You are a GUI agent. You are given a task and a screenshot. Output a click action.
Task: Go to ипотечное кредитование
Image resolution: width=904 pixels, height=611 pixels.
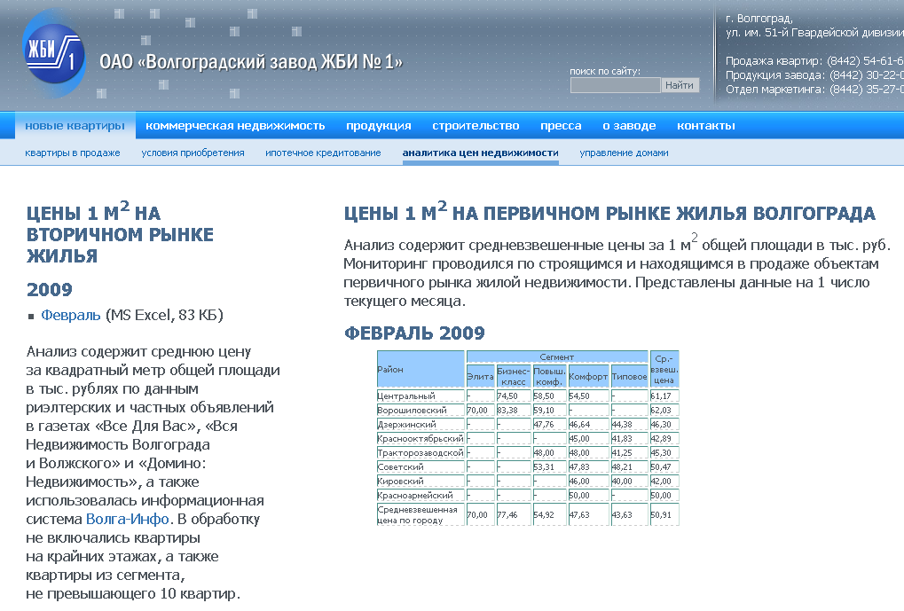(323, 153)
